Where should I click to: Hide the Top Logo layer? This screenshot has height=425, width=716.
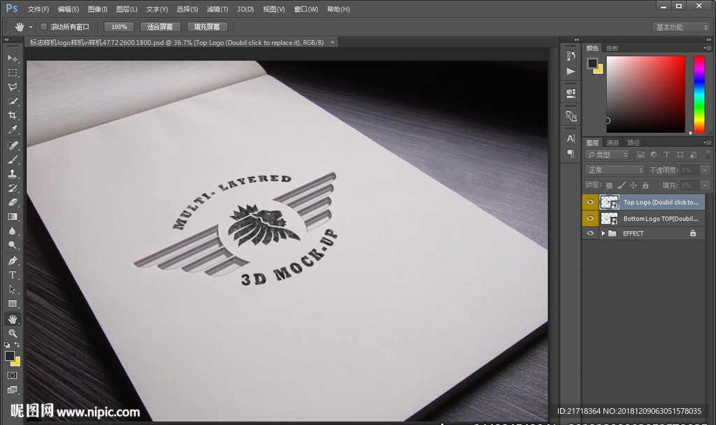point(590,202)
